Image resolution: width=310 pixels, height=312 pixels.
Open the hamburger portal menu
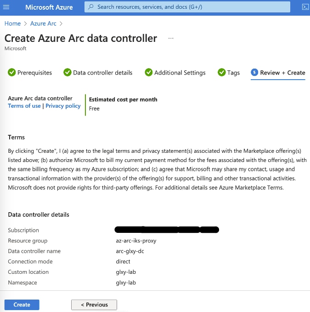[6, 7]
